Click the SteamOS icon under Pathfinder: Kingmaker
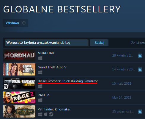The height and width of the screenshot is (119, 145). click(x=51, y=114)
